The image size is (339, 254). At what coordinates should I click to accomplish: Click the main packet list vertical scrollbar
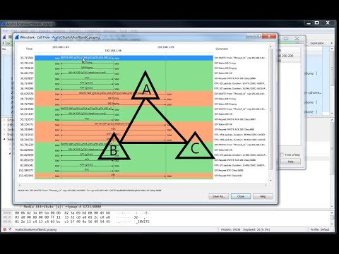pyautogui.click(x=332, y=68)
